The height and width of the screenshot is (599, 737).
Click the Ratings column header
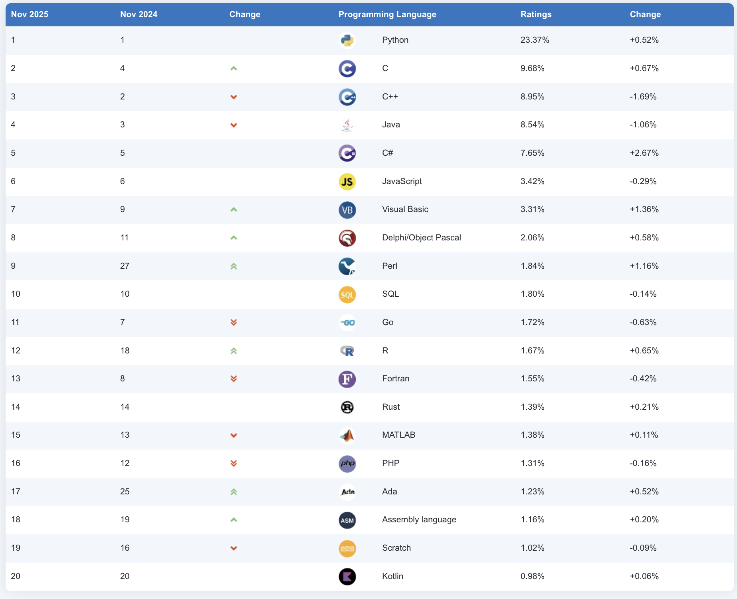tap(536, 14)
